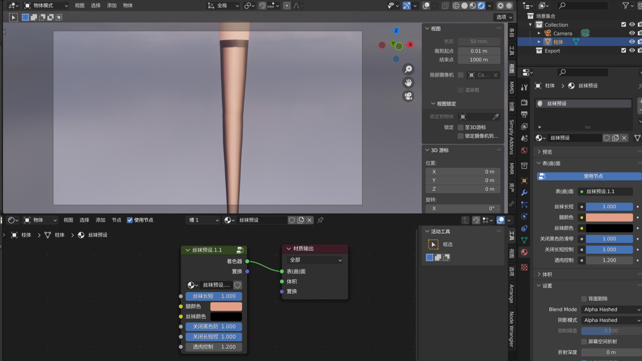Open the Modifiers wrench properties tab
This screenshot has height=361, width=642.
pos(524,193)
